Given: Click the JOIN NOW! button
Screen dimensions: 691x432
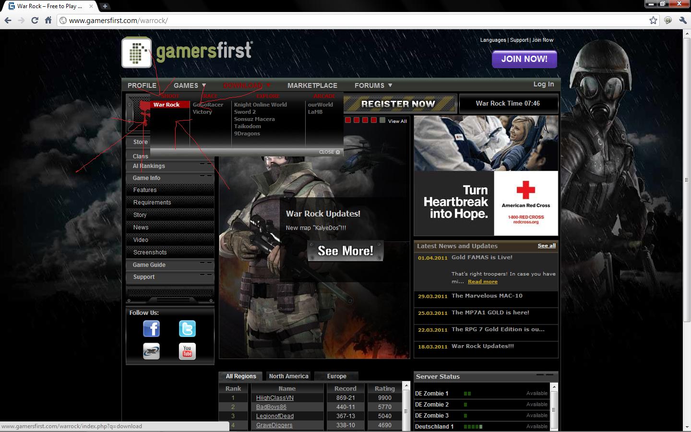Looking at the screenshot, I should (524, 59).
